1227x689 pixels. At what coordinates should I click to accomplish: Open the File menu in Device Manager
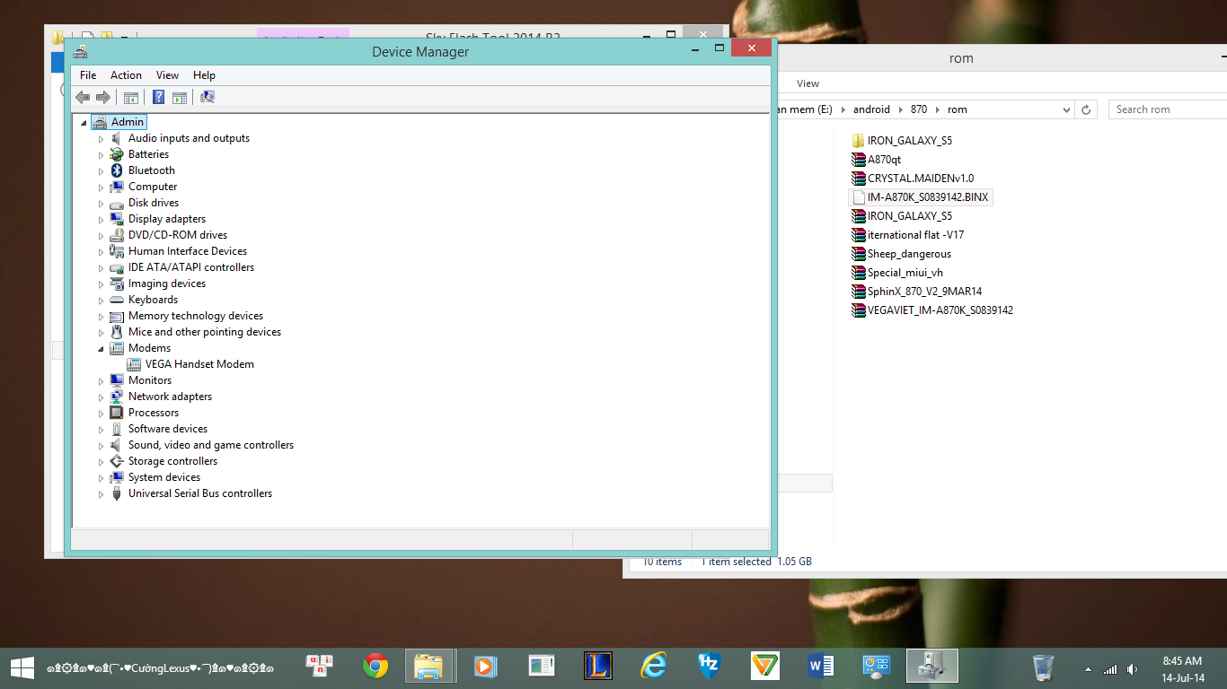pyautogui.click(x=88, y=75)
